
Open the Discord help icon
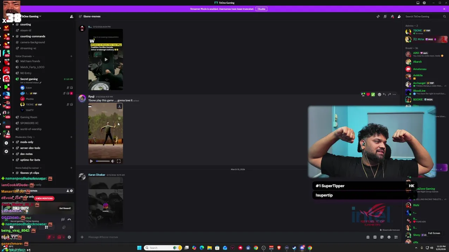click(424, 3)
